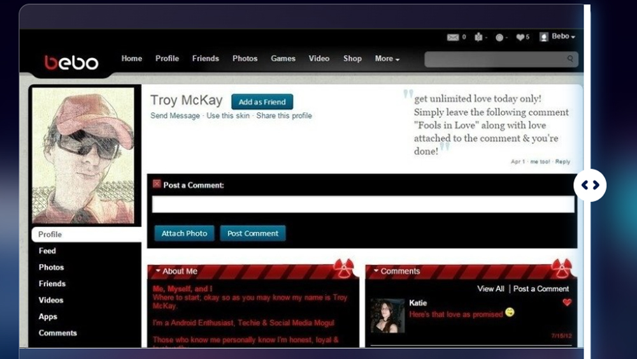Click the 7/15/12 comment date
The height and width of the screenshot is (359, 637).
[x=561, y=336]
